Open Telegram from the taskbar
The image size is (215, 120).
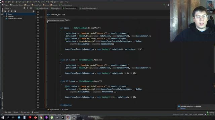[19, 118]
